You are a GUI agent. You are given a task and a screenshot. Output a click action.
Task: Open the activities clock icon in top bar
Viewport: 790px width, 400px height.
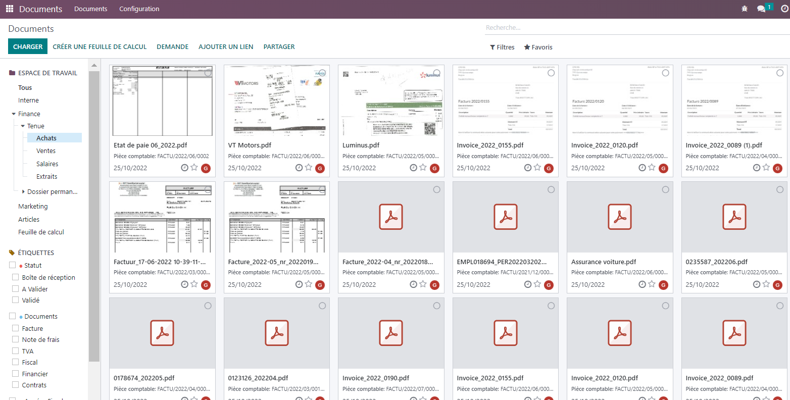click(784, 9)
